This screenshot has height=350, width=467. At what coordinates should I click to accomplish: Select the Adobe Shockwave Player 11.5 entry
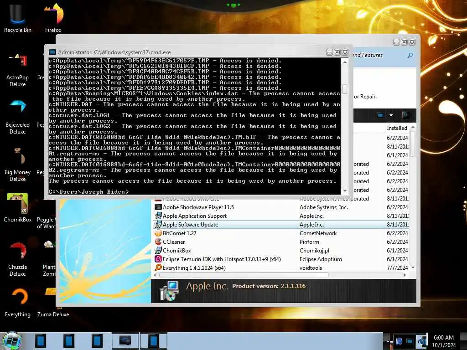point(198,207)
